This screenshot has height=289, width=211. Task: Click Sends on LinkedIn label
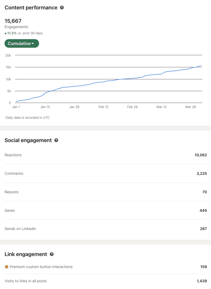click(20, 229)
